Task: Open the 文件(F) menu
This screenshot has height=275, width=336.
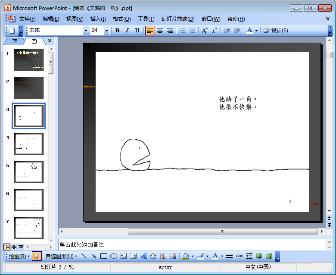Action: 27,19
